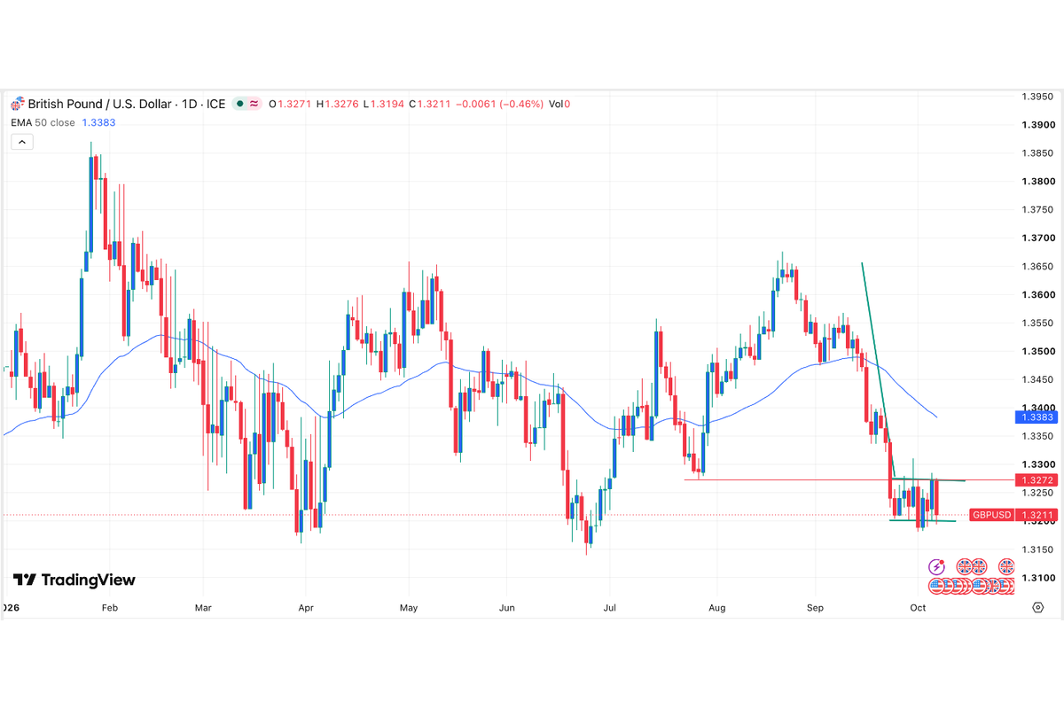1064x709 pixels.
Task: Click the Vol0 volume readout
Action: (x=559, y=104)
